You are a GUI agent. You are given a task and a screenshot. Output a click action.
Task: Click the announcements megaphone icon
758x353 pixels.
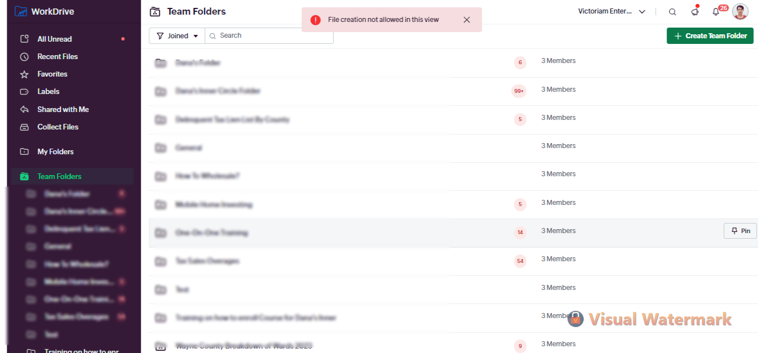695,12
